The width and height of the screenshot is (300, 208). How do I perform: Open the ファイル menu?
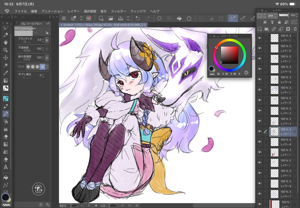pyautogui.click(x=20, y=11)
